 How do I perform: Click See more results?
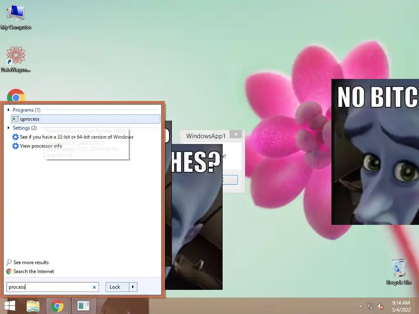click(x=31, y=262)
